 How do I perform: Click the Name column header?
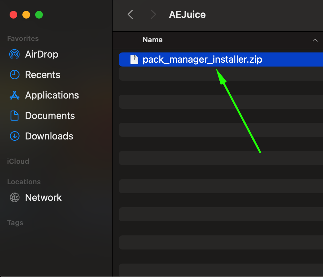[153, 40]
